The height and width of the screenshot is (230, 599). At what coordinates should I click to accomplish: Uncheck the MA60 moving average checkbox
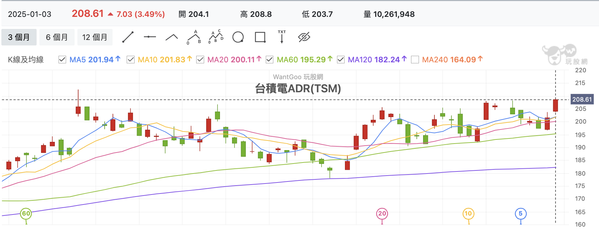tap(270, 60)
